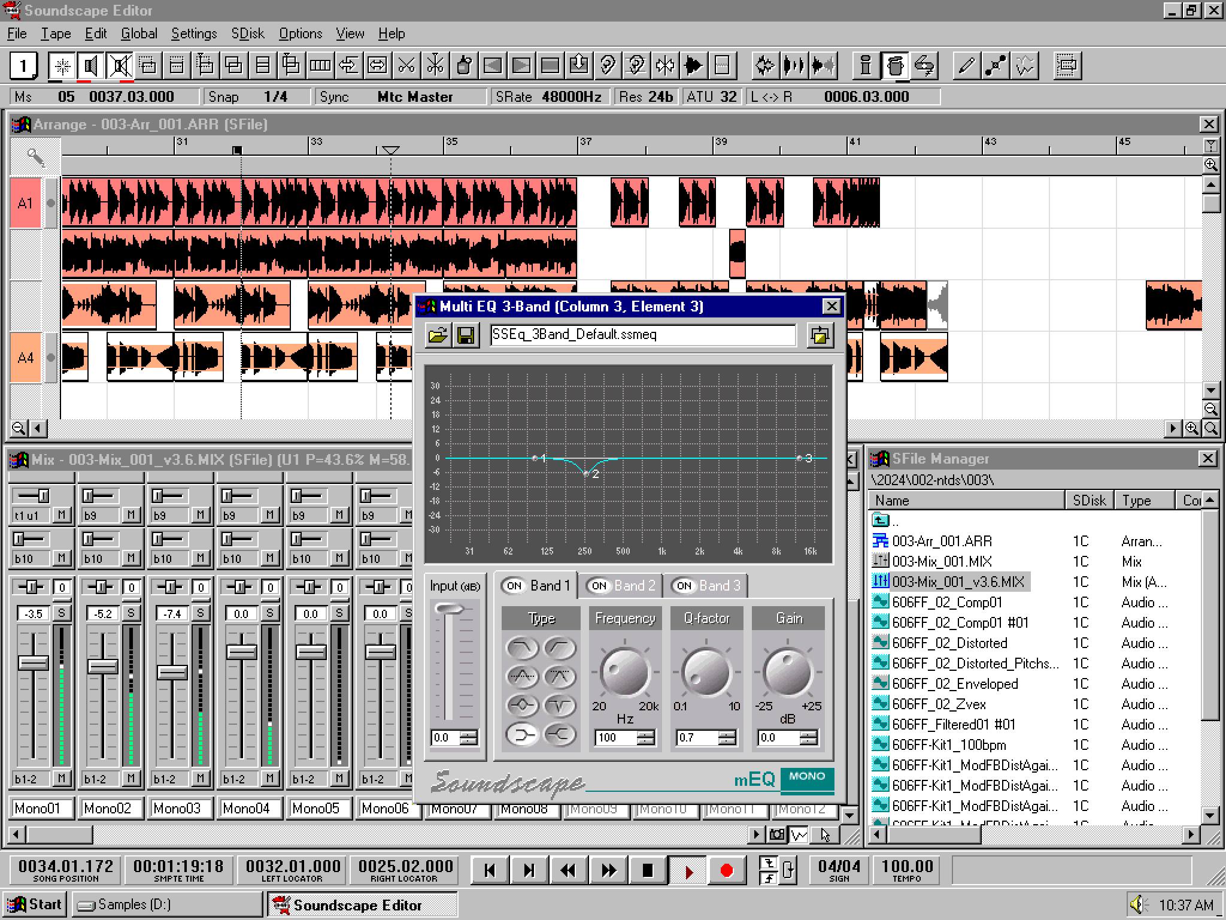Toggle Band 1 ON button

tap(514, 586)
